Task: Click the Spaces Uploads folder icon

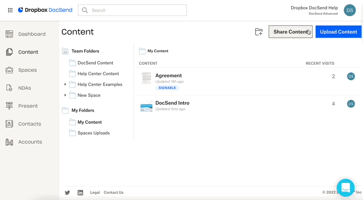Action: 73,133
